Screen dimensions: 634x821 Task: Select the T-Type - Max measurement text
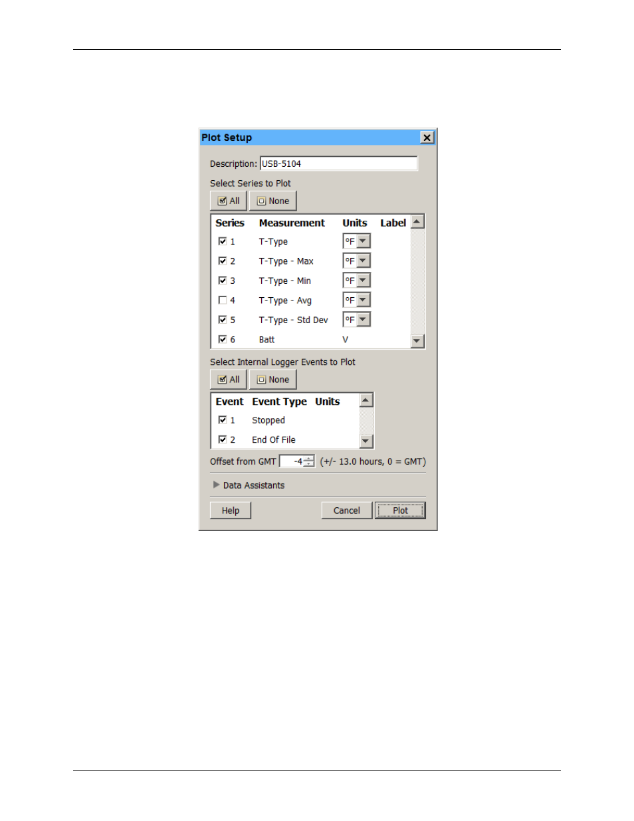tap(286, 261)
